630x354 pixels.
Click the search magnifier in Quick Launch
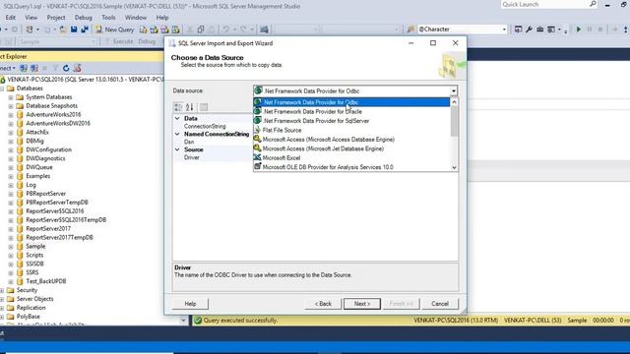(593, 4)
